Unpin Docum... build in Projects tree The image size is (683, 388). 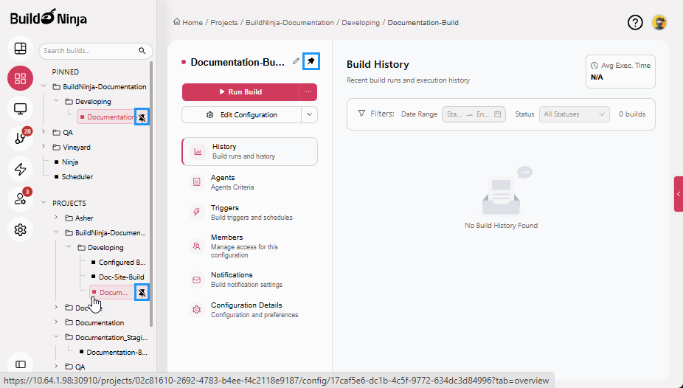(142, 292)
